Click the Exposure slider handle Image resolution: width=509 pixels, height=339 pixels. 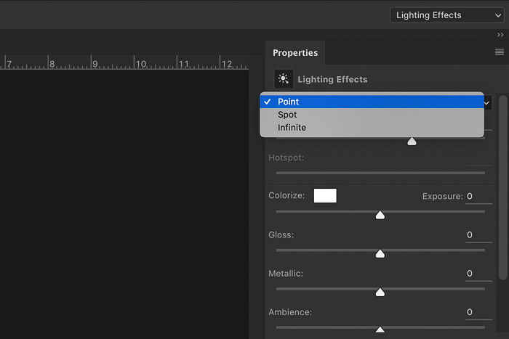[x=380, y=215]
